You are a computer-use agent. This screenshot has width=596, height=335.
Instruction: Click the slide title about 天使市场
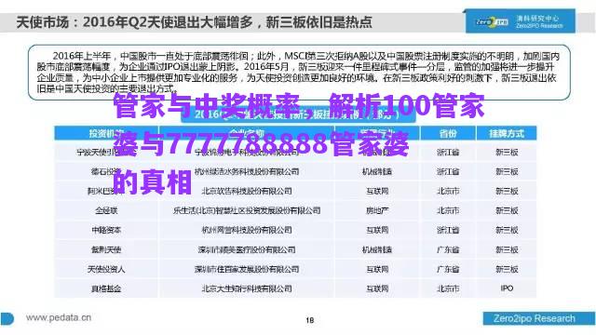tap(194, 22)
